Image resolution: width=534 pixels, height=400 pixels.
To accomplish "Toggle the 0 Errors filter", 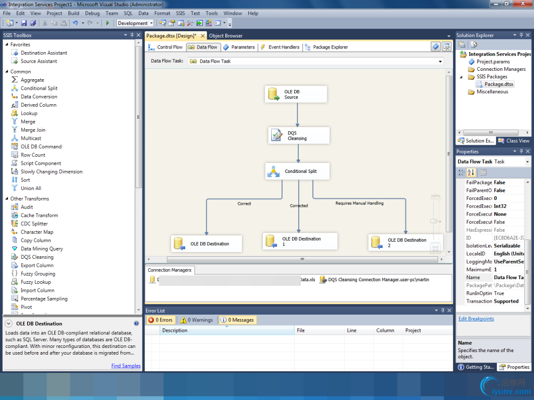I will (161, 320).
